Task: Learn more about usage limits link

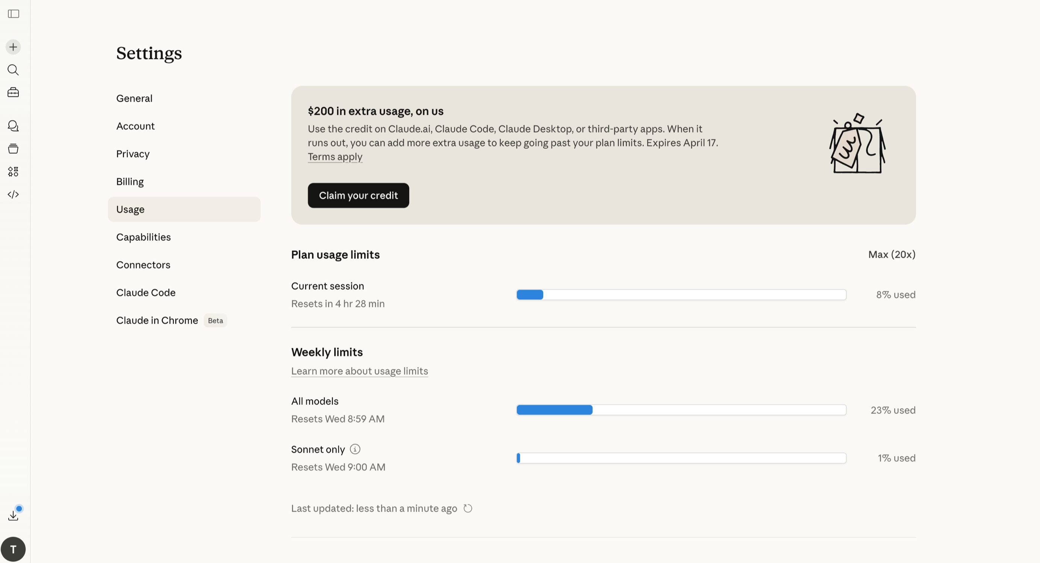Action: (x=359, y=371)
